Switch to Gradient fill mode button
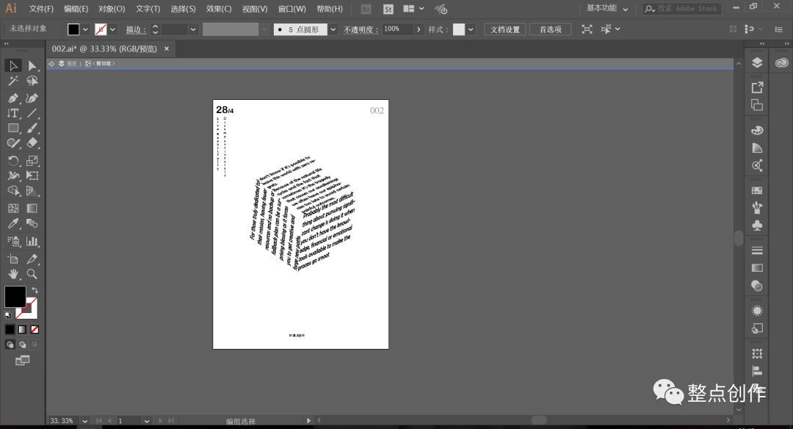 tap(22, 329)
